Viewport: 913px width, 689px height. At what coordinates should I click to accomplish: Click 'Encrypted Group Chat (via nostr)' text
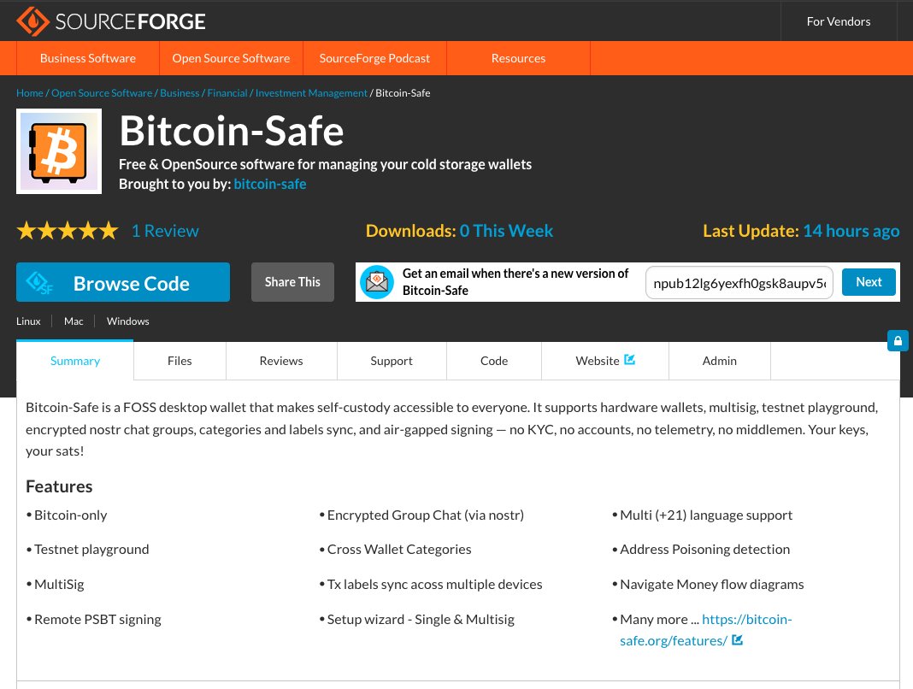coord(426,515)
